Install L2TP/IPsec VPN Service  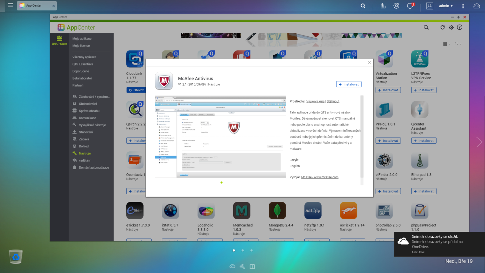coord(424,90)
